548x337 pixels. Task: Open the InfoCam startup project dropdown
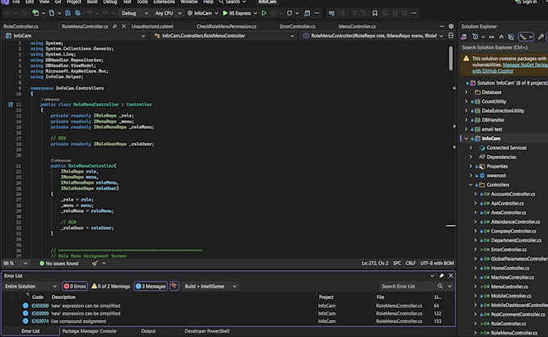coord(203,13)
